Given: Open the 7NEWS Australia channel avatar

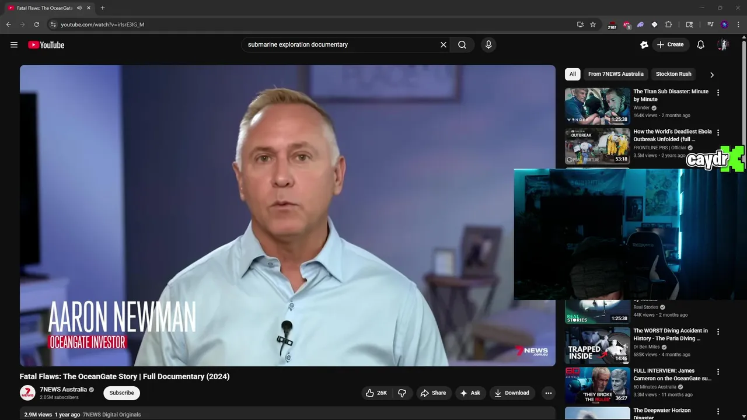Looking at the screenshot, I should click(x=27, y=393).
